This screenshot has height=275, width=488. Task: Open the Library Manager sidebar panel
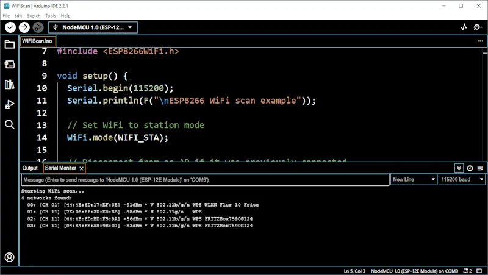[10, 85]
